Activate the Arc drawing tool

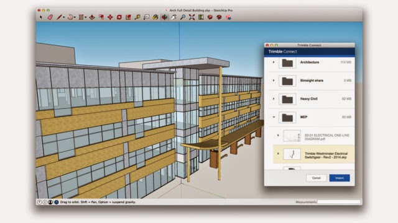click(70, 17)
